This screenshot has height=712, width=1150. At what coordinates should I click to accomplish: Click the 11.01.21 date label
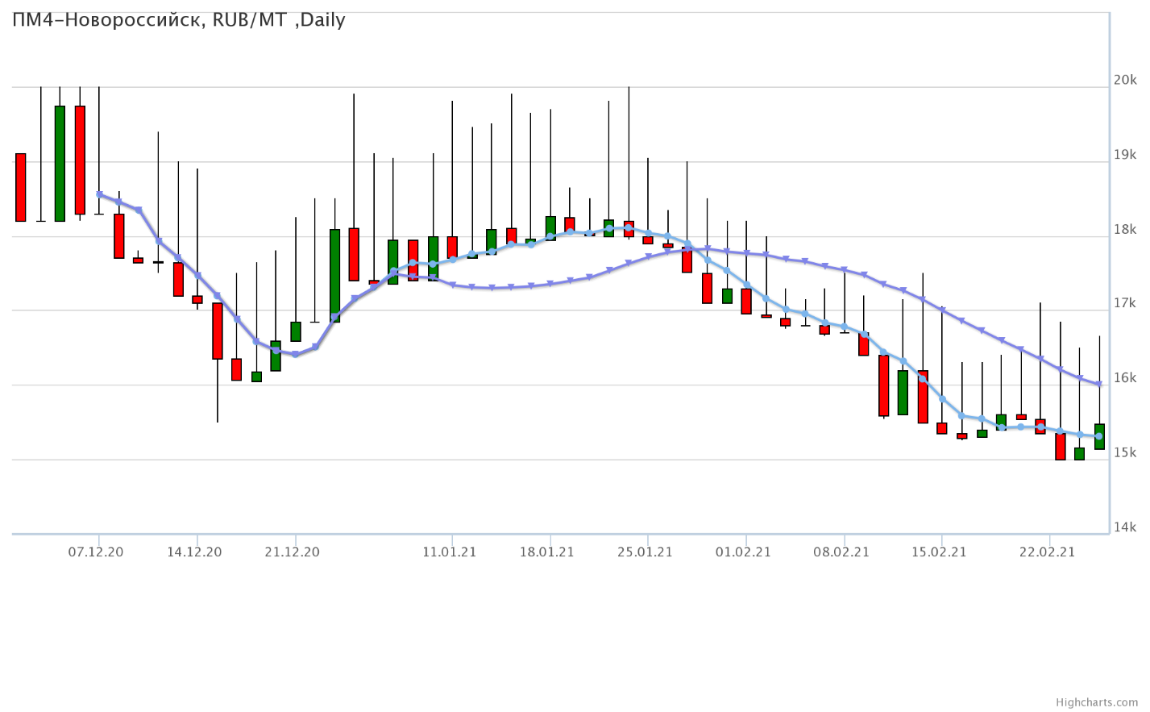[x=450, y=552]
